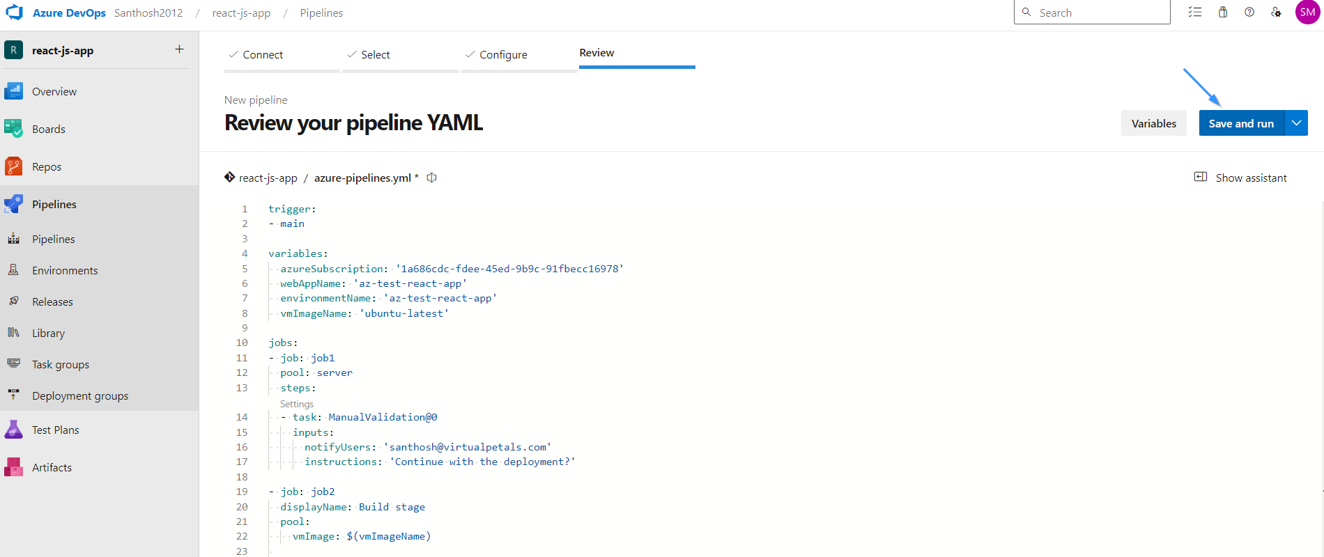This screenshot has width=1324, height=557.
Task: Open the Releases rocket icon
Action: (x=13, y=301)
